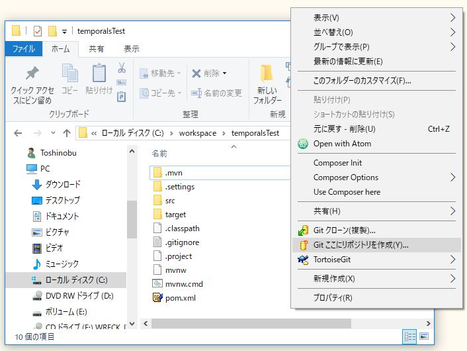The width and height of the screenshot is (467, 351).
Task: Click the pom.xml file icon
Action: [157, 297]
